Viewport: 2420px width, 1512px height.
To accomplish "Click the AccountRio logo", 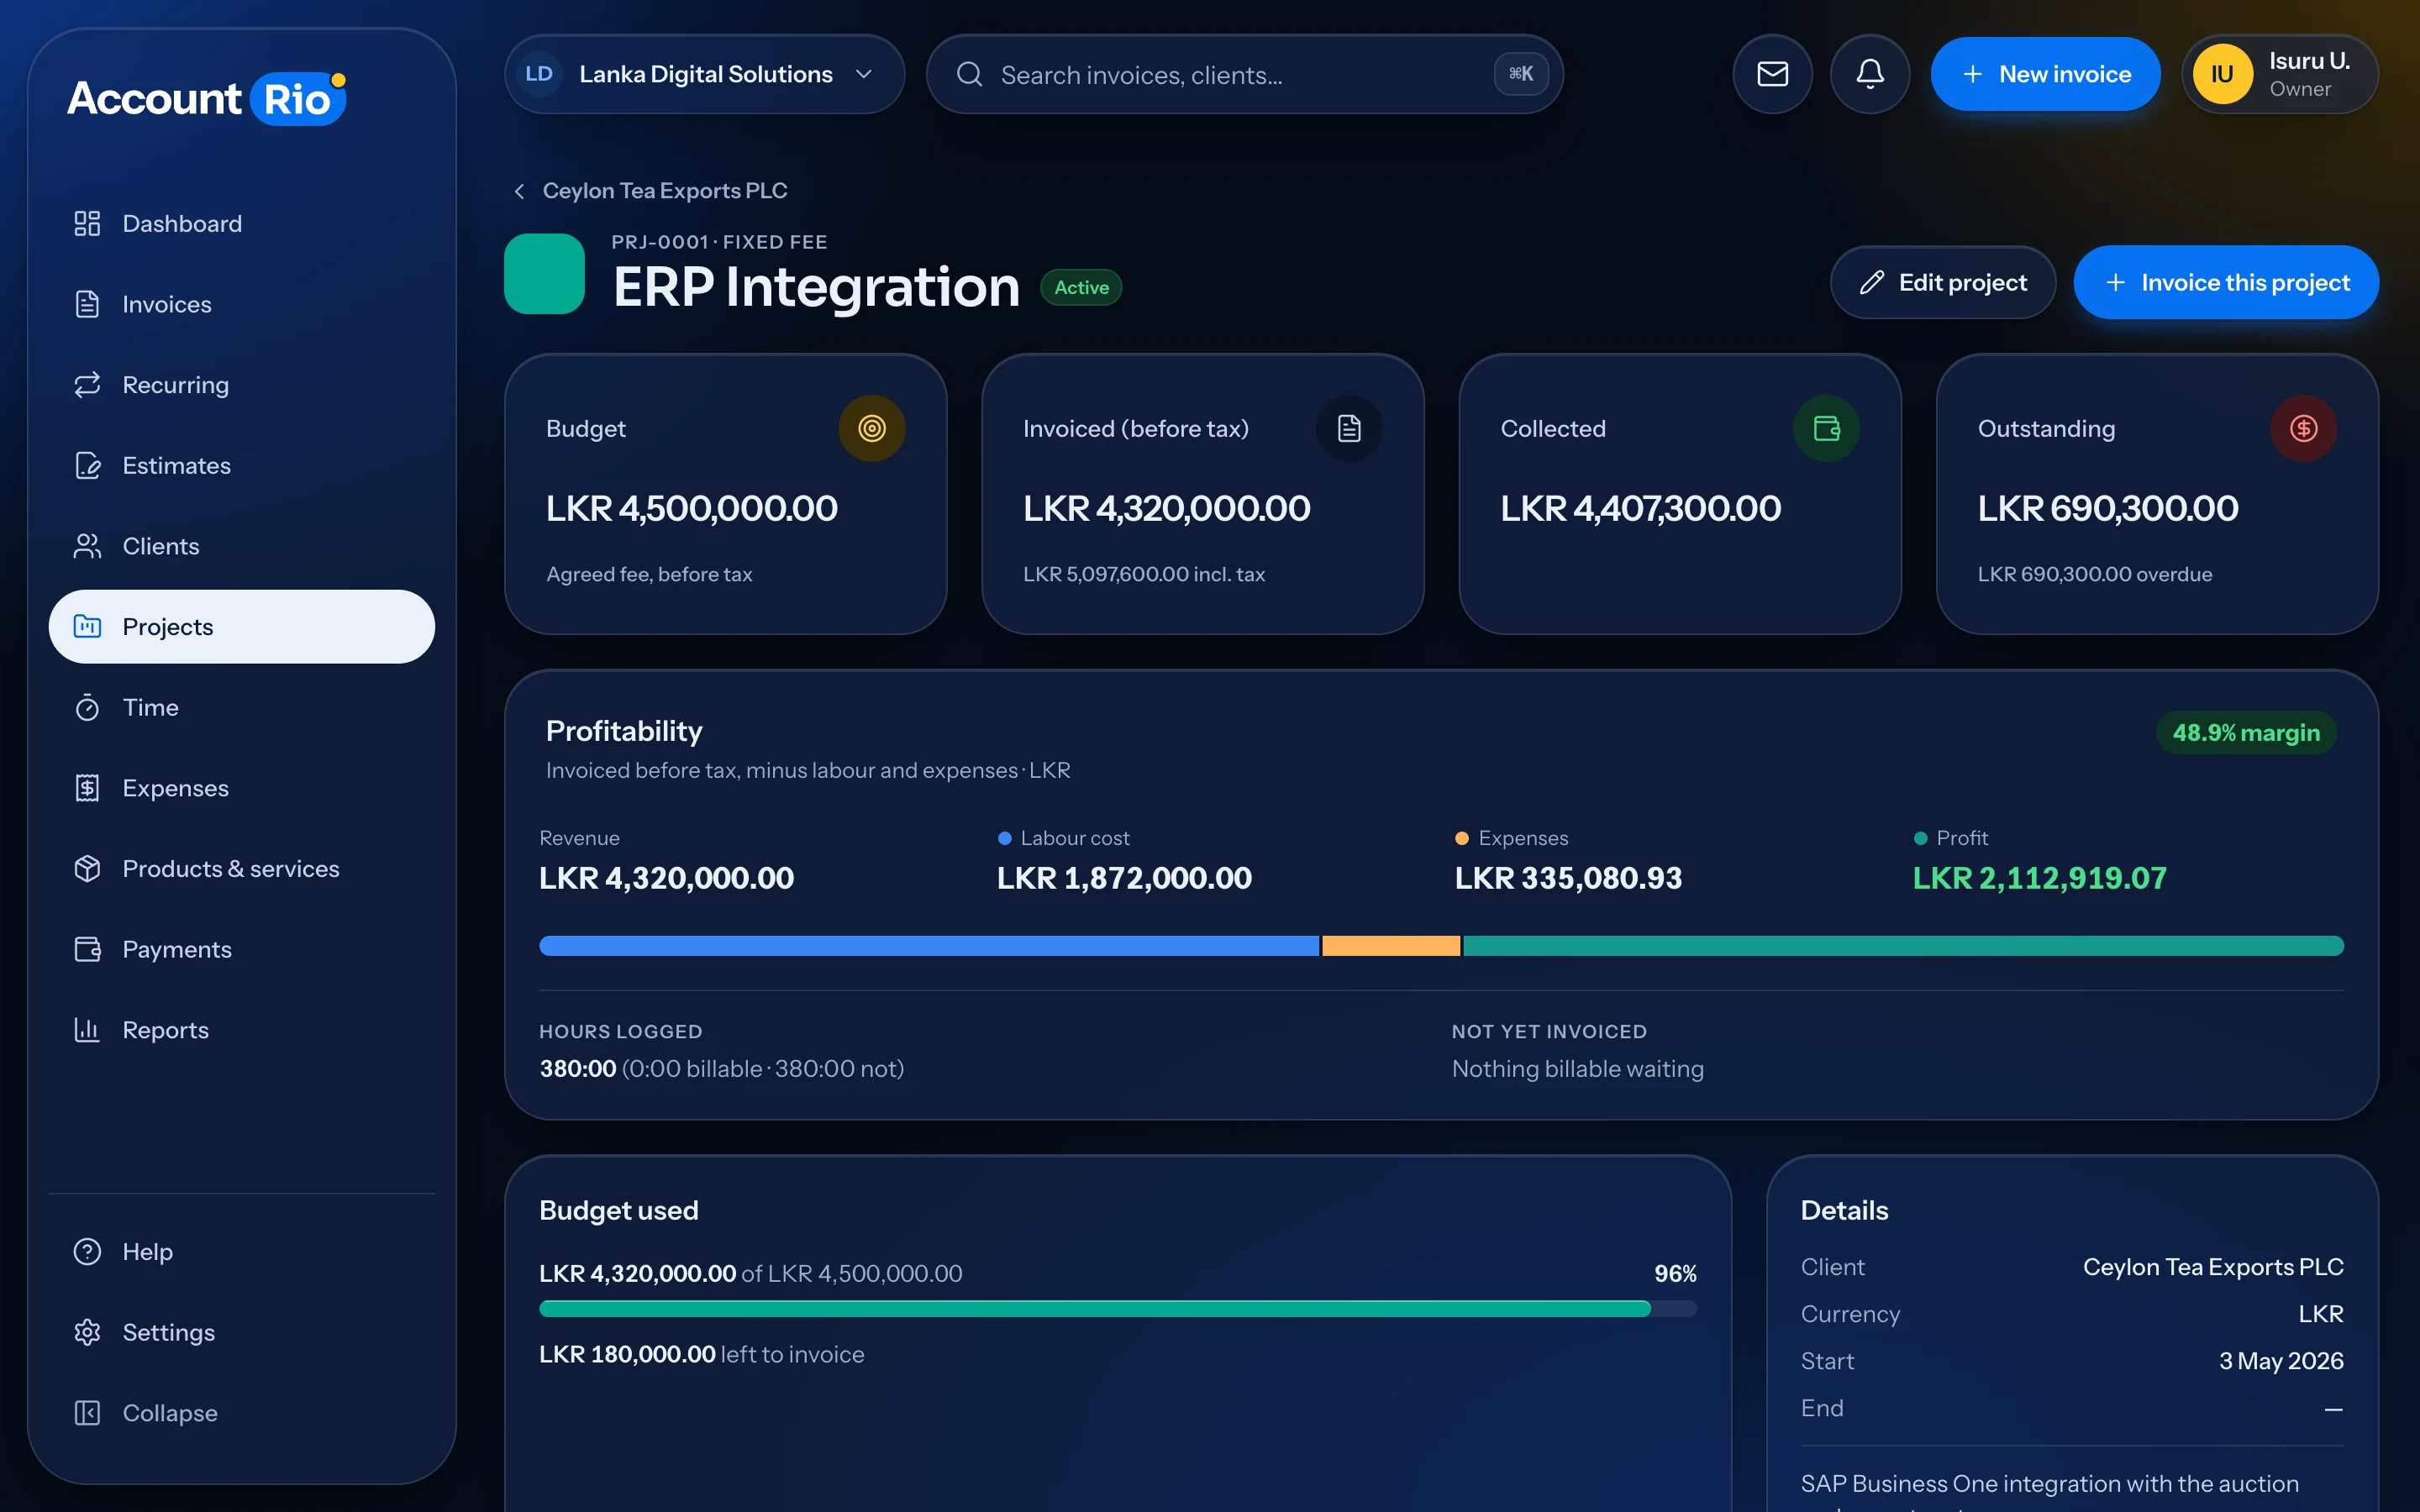I will click(207, 98).
